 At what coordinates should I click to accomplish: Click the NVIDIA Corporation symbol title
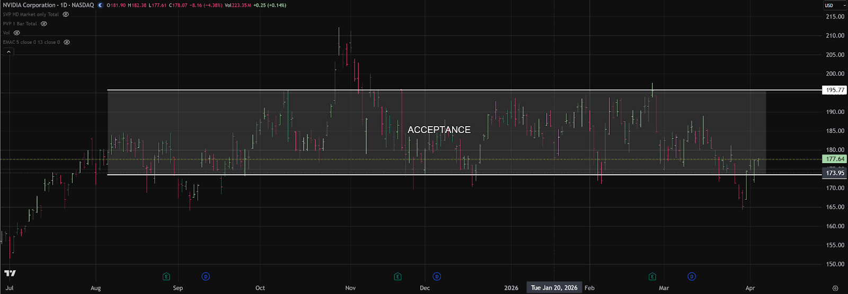49,5
